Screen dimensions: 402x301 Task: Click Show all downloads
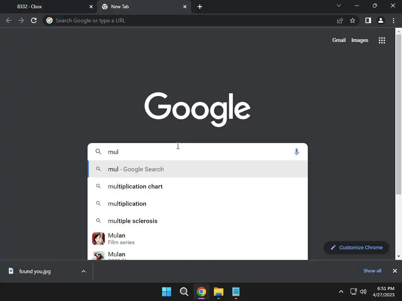[372, 271]
